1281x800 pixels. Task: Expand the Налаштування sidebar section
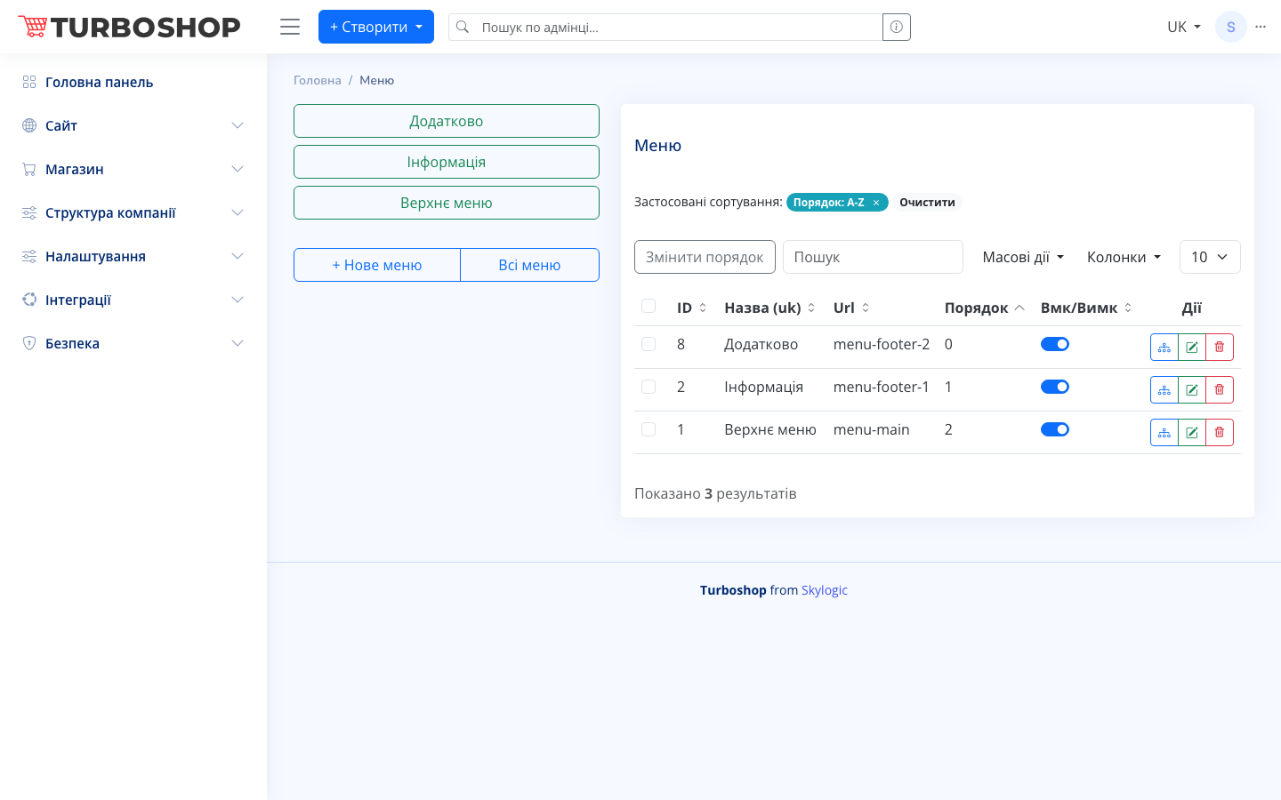133,256
